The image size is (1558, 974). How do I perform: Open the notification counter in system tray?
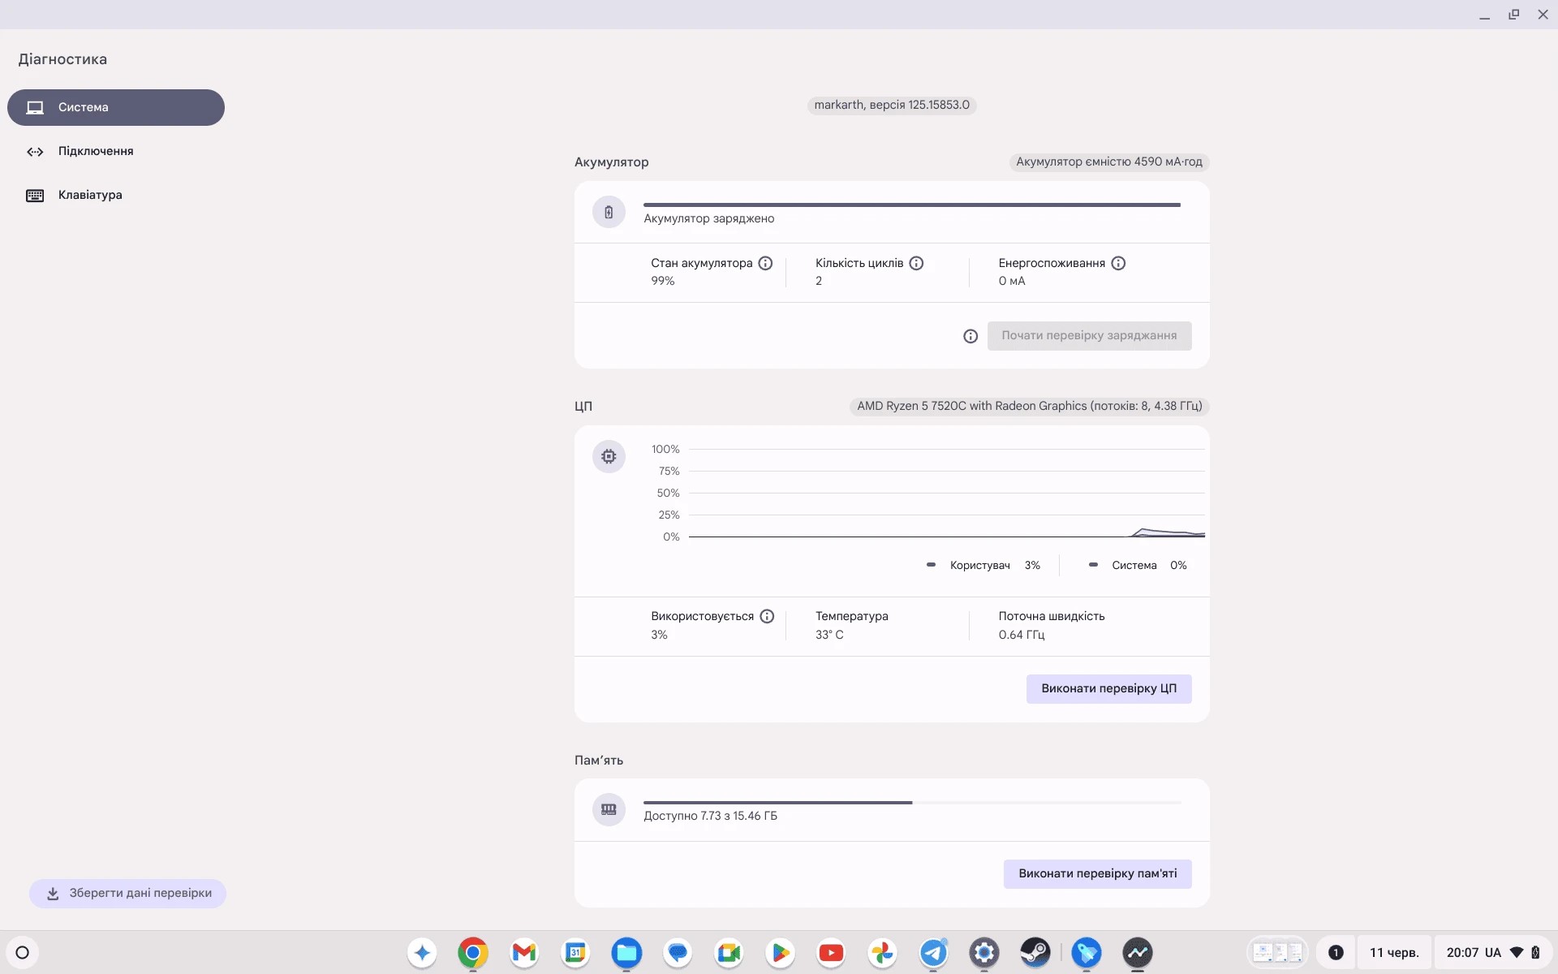(1336, 953)
